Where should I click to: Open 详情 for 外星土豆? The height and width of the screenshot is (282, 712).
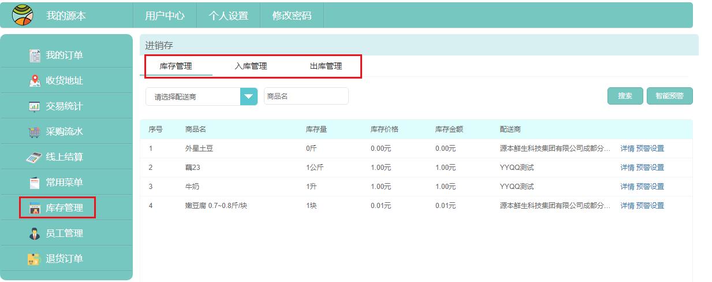coord(627,149)
